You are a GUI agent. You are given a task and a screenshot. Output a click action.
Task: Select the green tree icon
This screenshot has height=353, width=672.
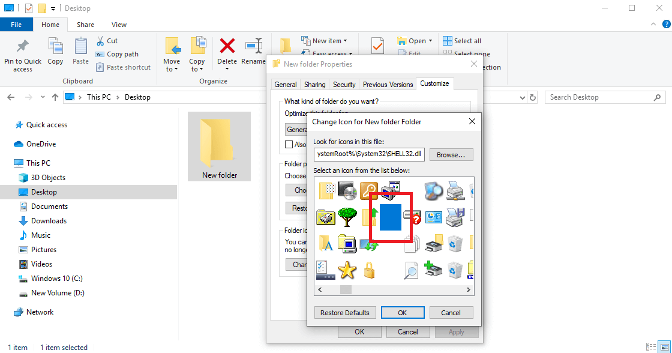point(347,217)
